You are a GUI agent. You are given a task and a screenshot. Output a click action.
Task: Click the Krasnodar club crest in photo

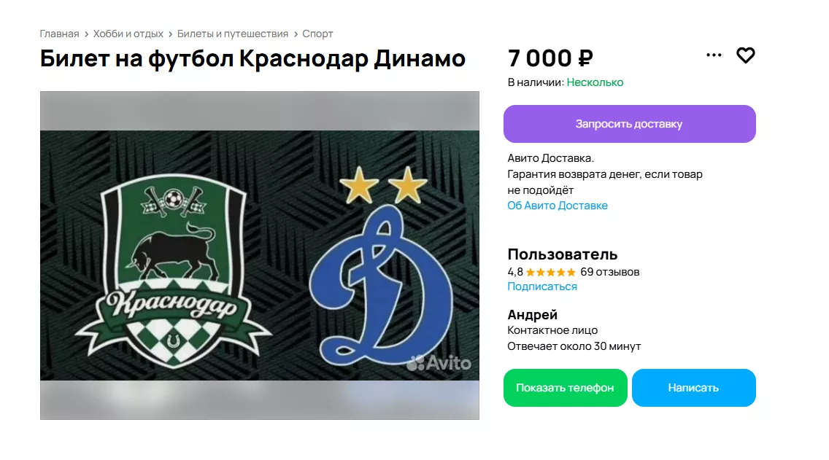tap(173, 270)
